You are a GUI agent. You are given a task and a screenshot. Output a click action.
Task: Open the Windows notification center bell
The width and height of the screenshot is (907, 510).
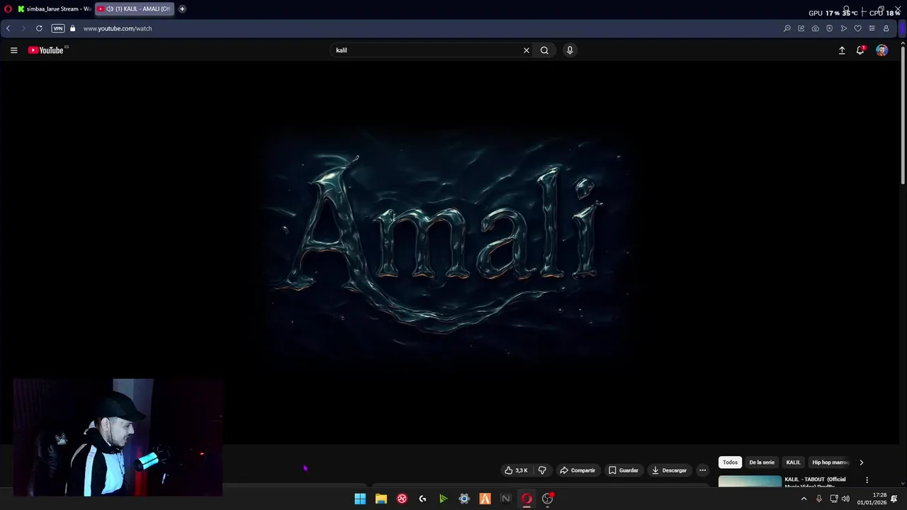(x=894, y=499)
